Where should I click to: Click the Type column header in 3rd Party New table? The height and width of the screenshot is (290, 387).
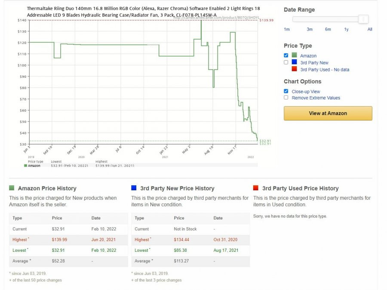(x=139, y=218)
